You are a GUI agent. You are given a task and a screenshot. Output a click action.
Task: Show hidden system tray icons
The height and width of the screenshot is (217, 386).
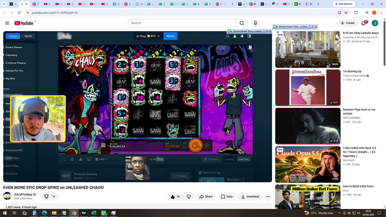339,213
